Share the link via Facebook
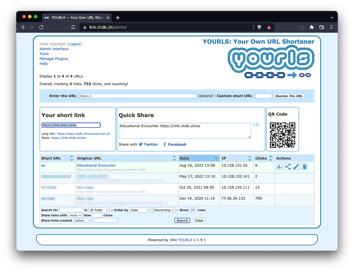This screenshot has width=354, height=272. (175, 144)
